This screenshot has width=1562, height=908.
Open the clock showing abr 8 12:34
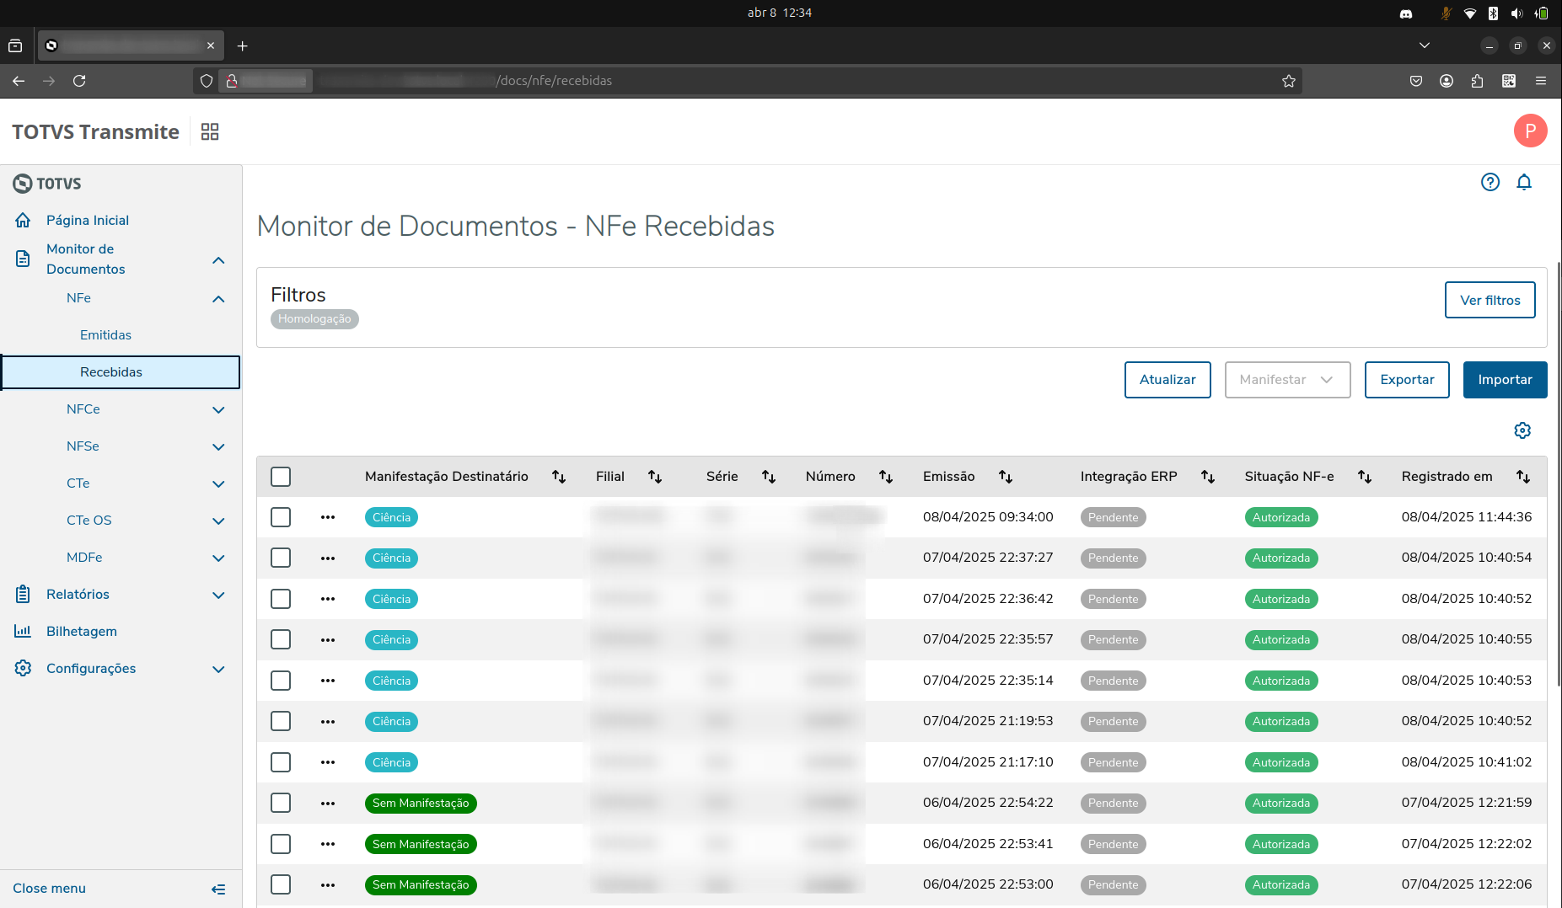pyautogui.click(x=780, y=13)
